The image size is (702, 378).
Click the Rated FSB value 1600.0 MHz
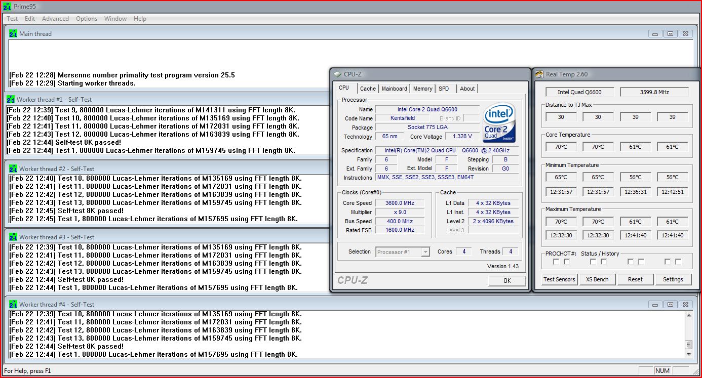pyautogui.click(x=400, y=230)
